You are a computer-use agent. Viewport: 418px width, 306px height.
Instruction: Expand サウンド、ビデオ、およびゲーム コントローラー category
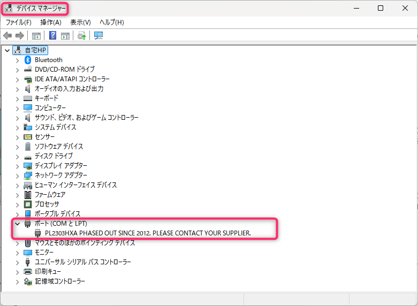coord(17,118)
